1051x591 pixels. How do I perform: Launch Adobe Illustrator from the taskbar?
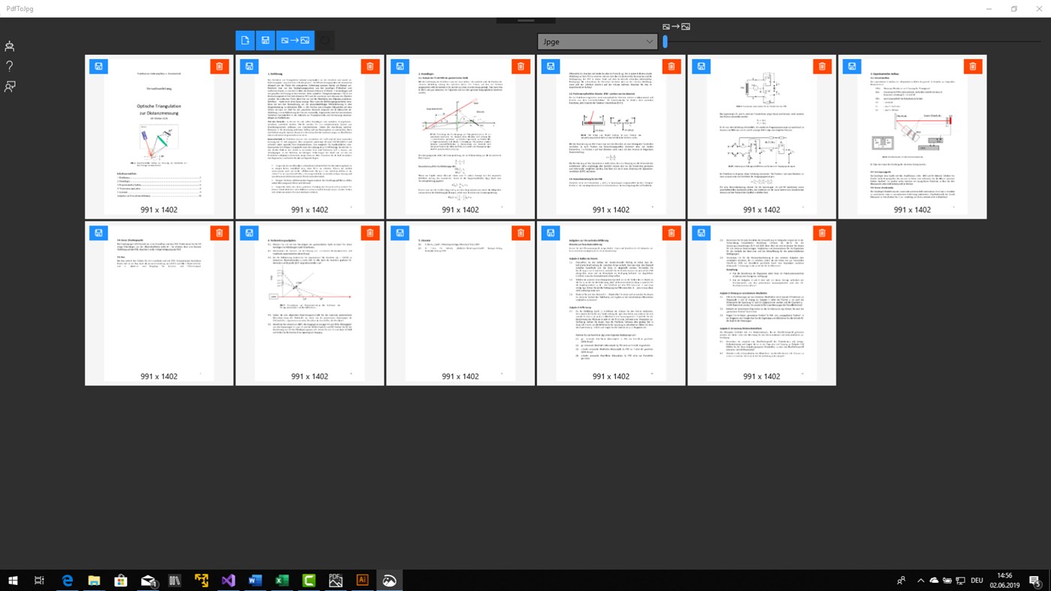coord(361,580)
